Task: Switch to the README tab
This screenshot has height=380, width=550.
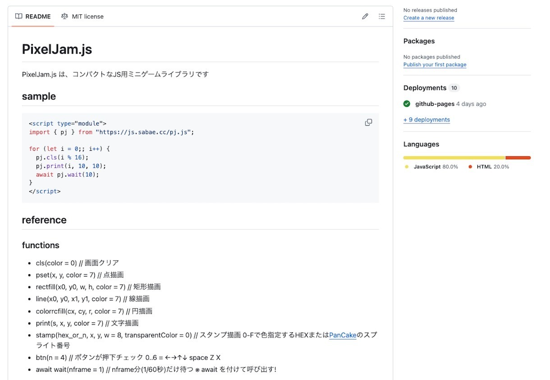Action: (33, 17)
